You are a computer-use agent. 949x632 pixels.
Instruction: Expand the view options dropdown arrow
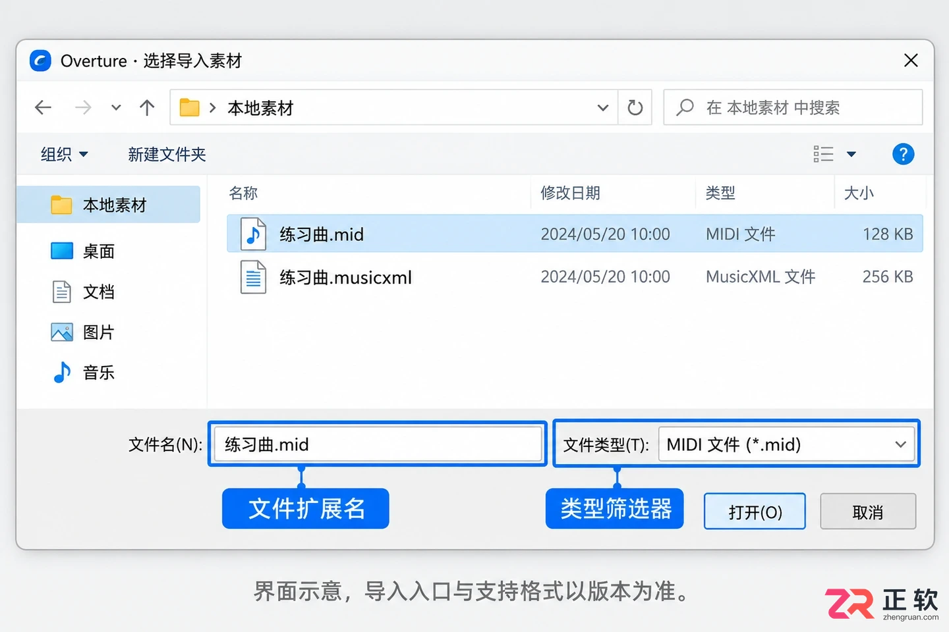pyautogui.click(x=851, y=154)
